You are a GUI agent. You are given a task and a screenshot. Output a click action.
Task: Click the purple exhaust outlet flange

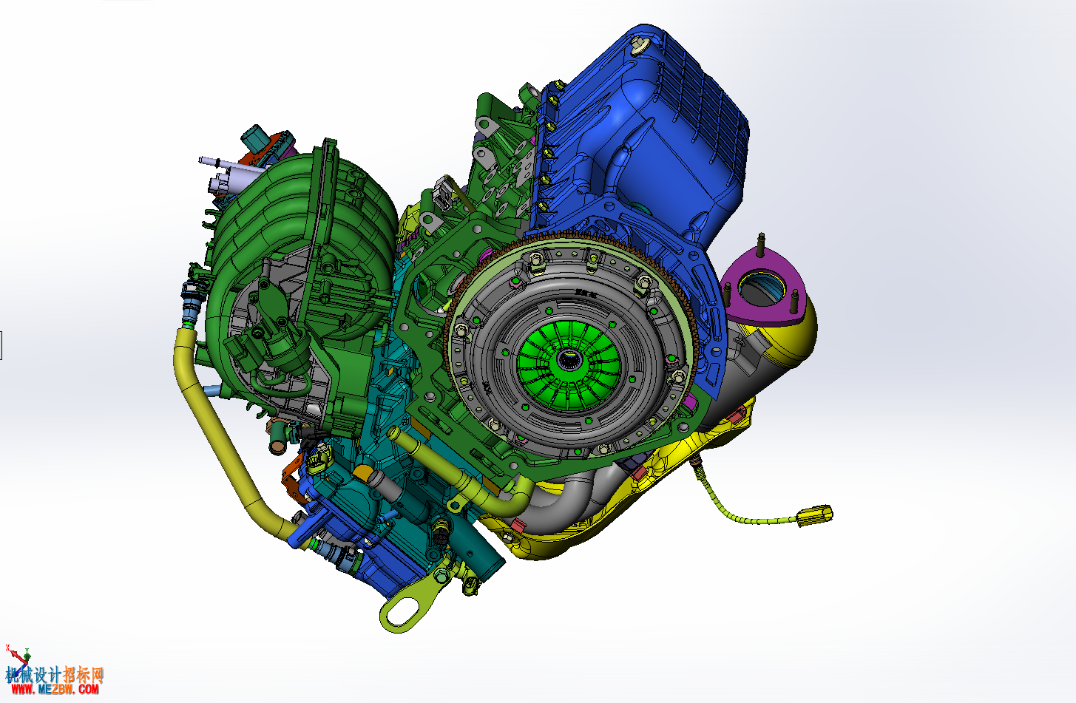point(762,288)
